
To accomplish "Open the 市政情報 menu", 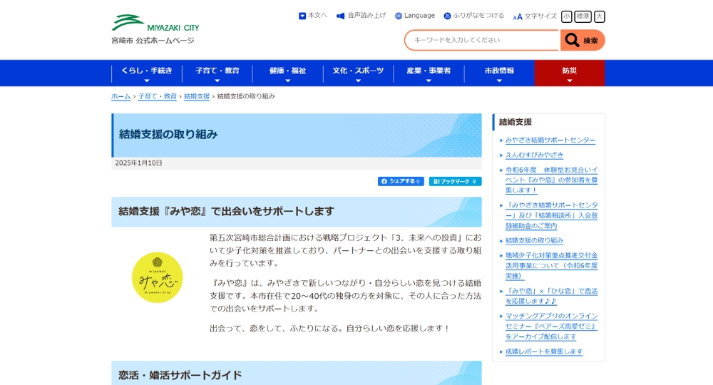I will coord(499,73).
